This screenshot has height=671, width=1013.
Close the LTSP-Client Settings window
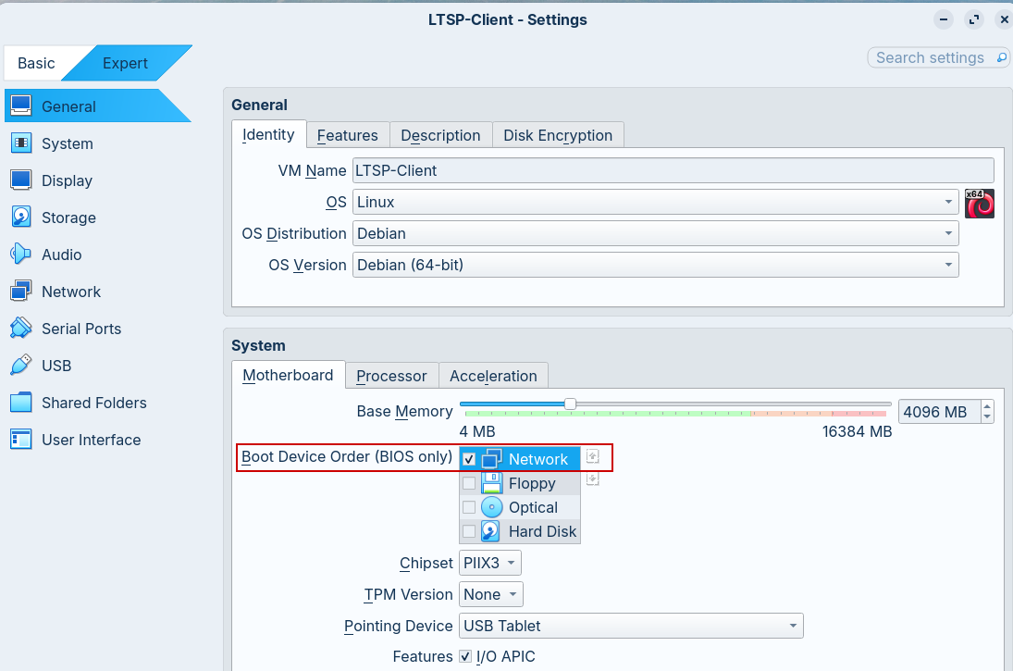click(x=1004, y=19)
